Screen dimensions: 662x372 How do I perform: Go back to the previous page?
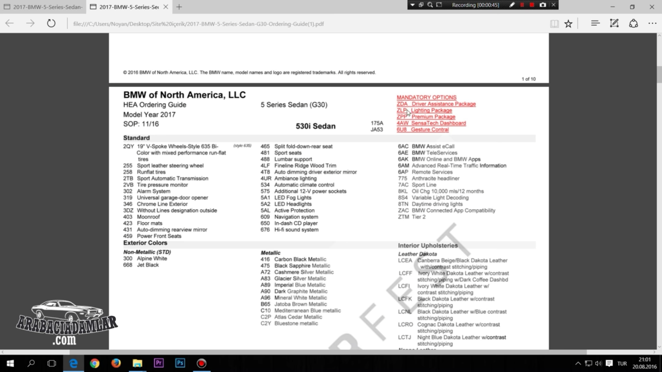pos(9,23)
